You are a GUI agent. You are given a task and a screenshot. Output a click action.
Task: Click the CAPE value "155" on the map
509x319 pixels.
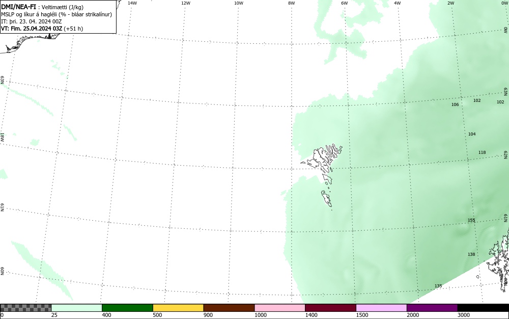tap(471, 220)
